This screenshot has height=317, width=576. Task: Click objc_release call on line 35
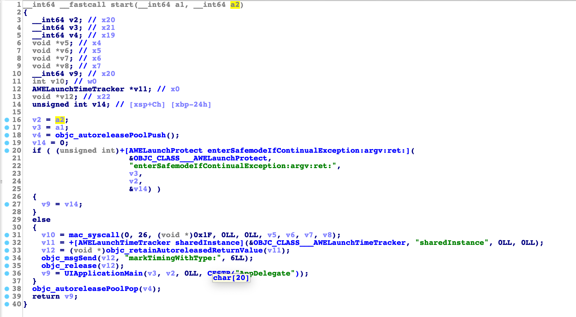[69, 266]
